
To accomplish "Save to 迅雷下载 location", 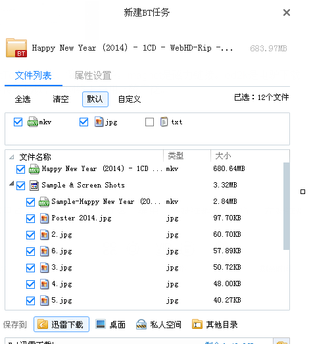I will pos(61,324).
